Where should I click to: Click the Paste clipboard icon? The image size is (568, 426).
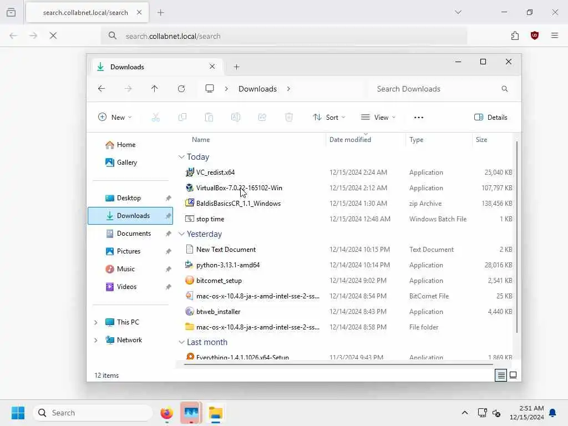point(209,118)
